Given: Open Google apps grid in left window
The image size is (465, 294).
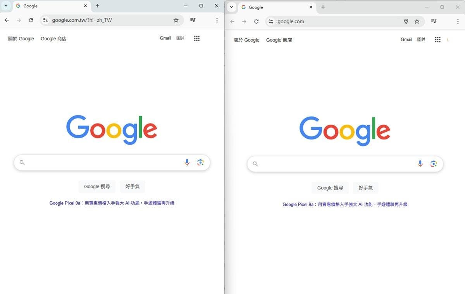Looking at the screenshot, I should coord(197,38).
